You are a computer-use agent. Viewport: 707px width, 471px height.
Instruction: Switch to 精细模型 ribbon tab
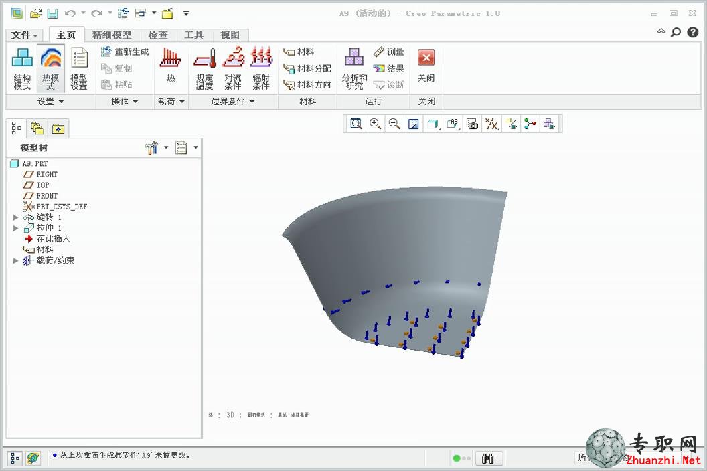(x=112, y=35)
